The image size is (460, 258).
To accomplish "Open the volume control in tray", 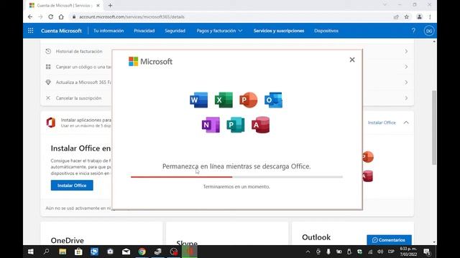I will 380,252.
